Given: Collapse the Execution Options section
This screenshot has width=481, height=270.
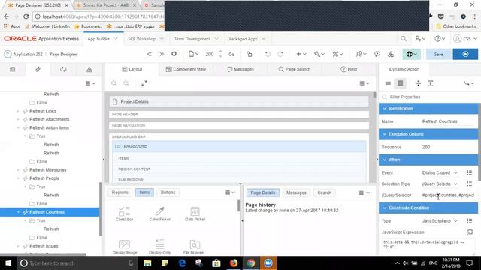Looking at the screenshot, I should click(384, 134).
